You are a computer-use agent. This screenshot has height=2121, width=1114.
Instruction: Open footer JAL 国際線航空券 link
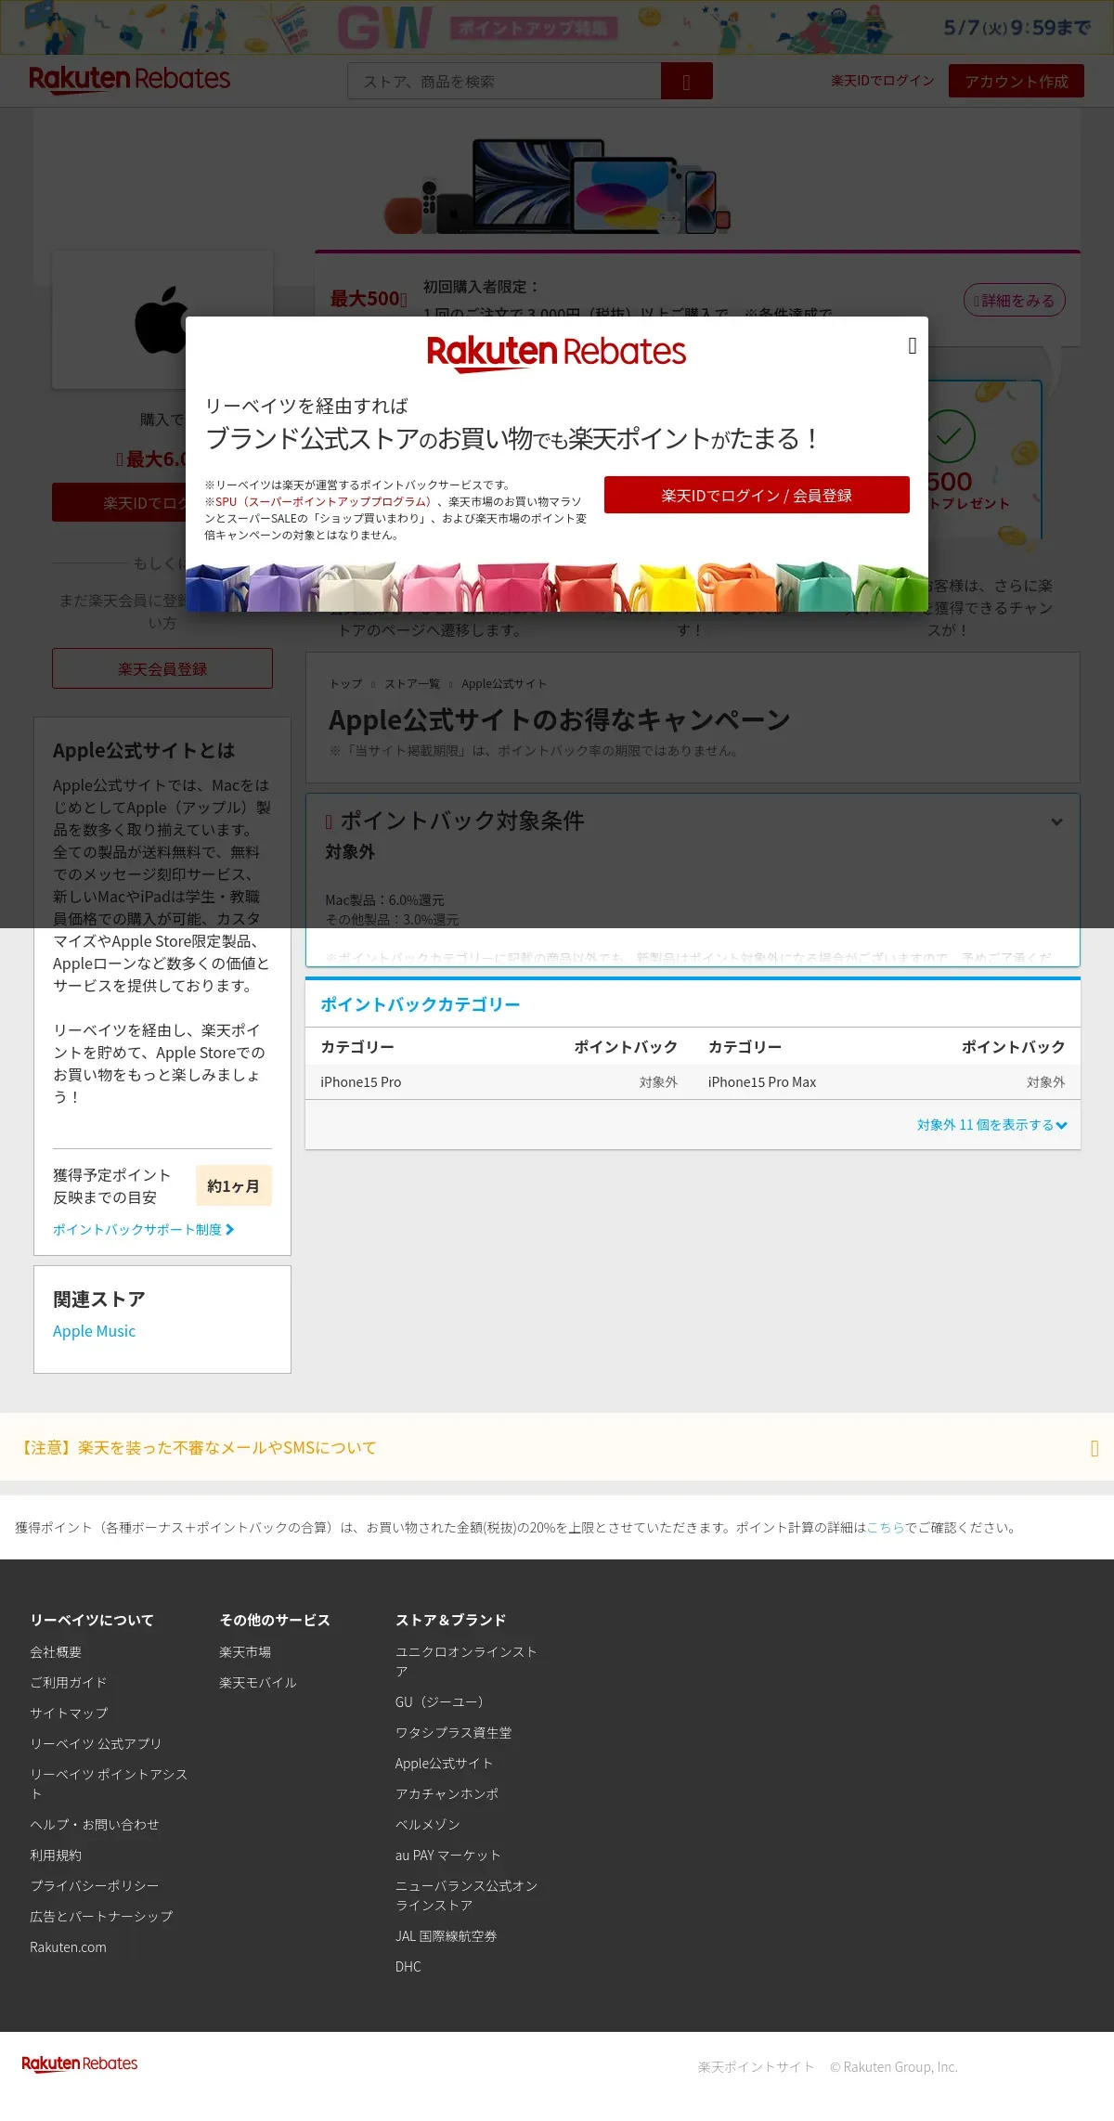click(x=447, y=1936)
